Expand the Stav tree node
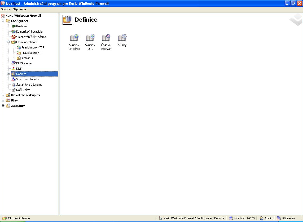This screenshot has width=303, height=222. (x=3, y=100)
